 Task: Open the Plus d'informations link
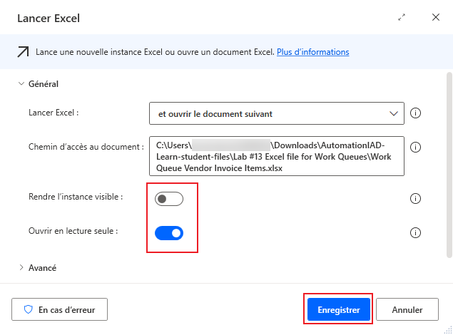[x=313, y=52]
